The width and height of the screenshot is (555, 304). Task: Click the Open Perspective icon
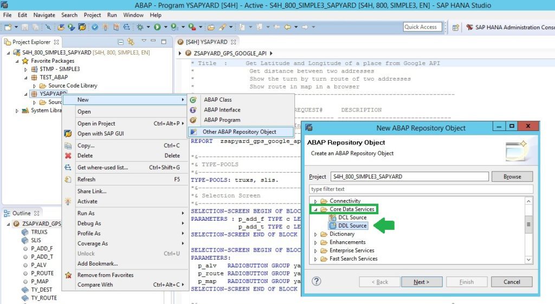pos(455,28)
